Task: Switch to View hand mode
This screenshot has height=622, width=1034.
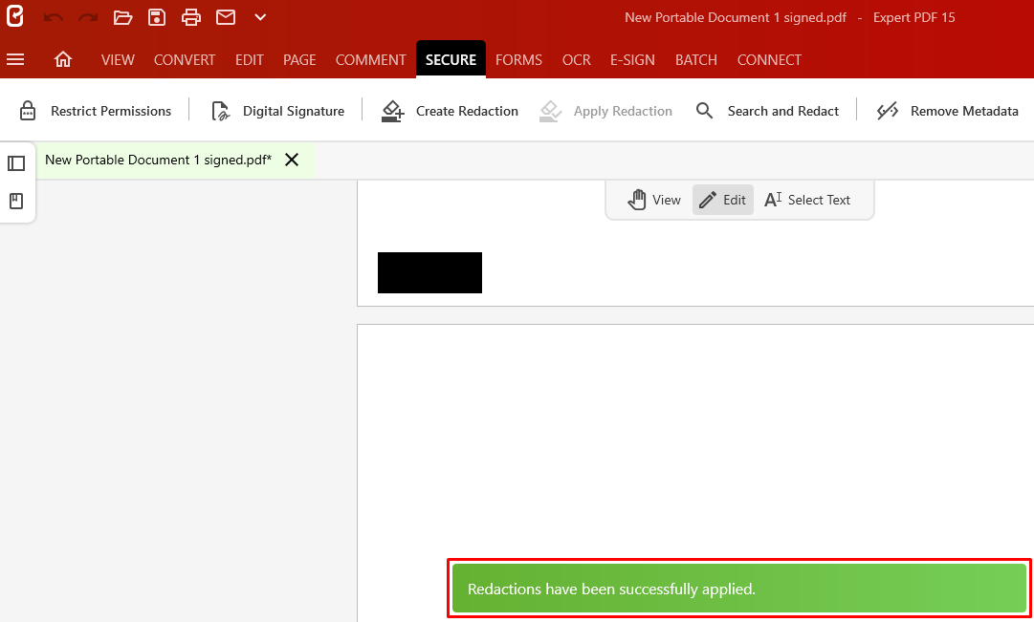Action: tap(653, 200)
